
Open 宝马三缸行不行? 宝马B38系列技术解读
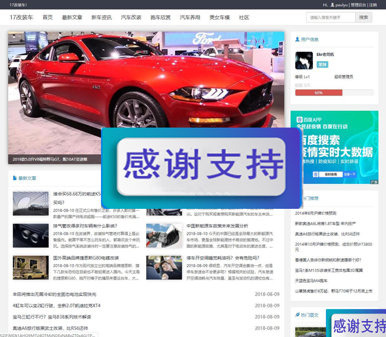pyautogui.click(x=52, y=317)
